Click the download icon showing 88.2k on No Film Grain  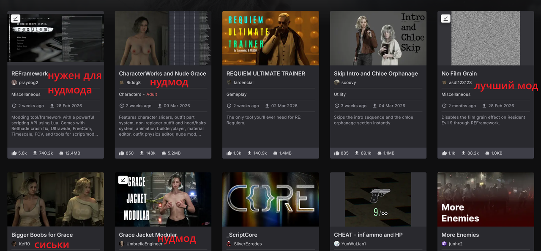[463, 153]
